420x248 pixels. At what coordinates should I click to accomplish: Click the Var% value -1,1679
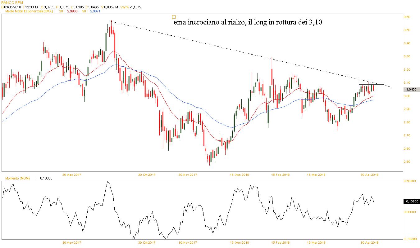coord(135,7)
